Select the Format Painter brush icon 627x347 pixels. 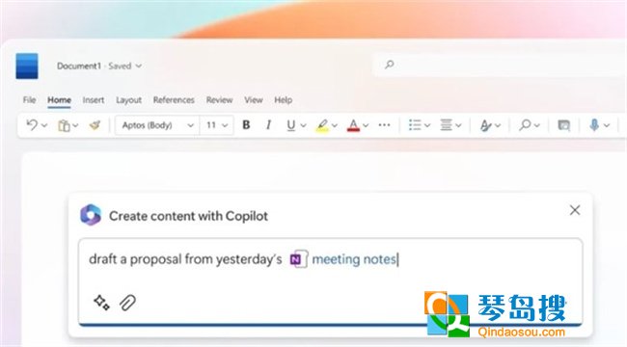[x=95, y=125]
